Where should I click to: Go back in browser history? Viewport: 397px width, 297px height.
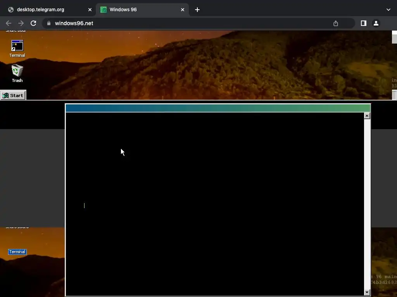click(x=9, y=23)
